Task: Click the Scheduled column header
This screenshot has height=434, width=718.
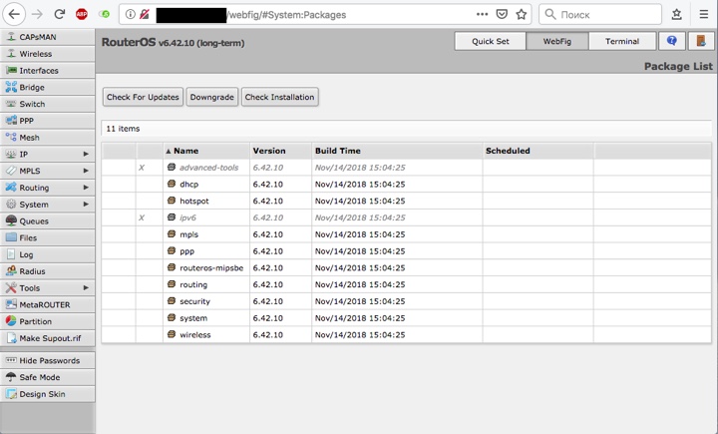Action: 538,151
